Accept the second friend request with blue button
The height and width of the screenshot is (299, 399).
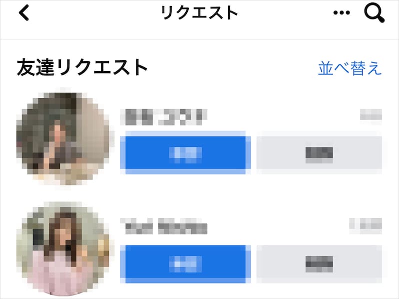tap(185, 264)
